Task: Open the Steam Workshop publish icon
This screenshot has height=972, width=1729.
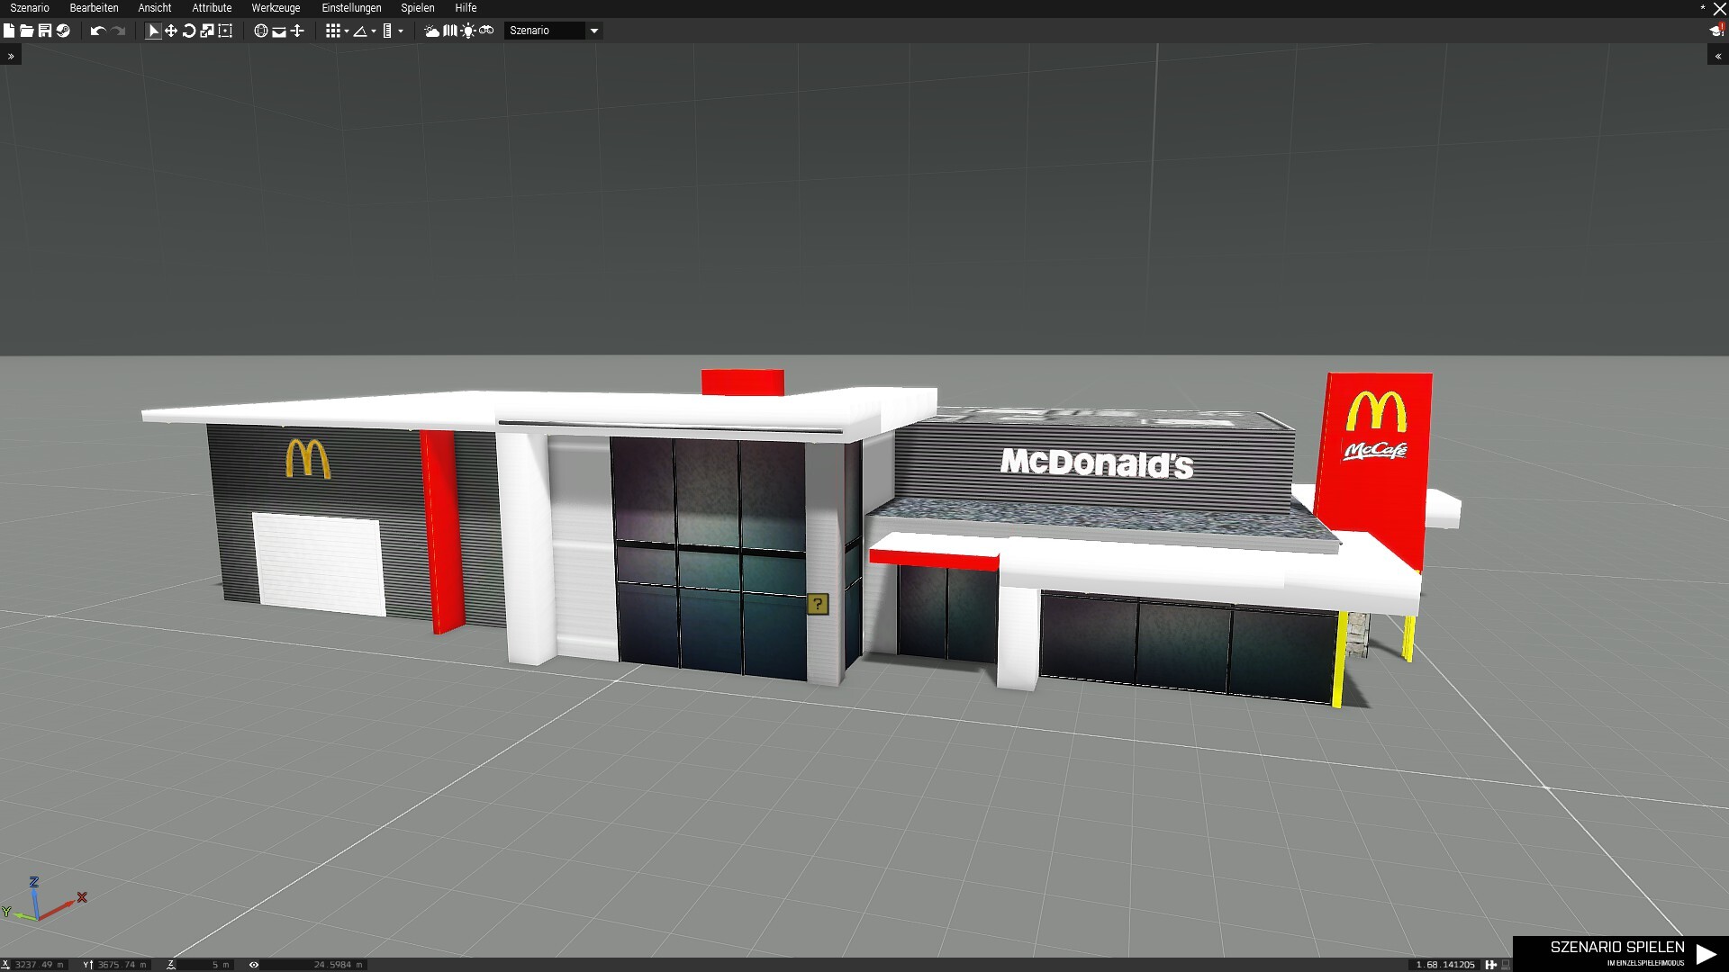Action: pos(63,31)
